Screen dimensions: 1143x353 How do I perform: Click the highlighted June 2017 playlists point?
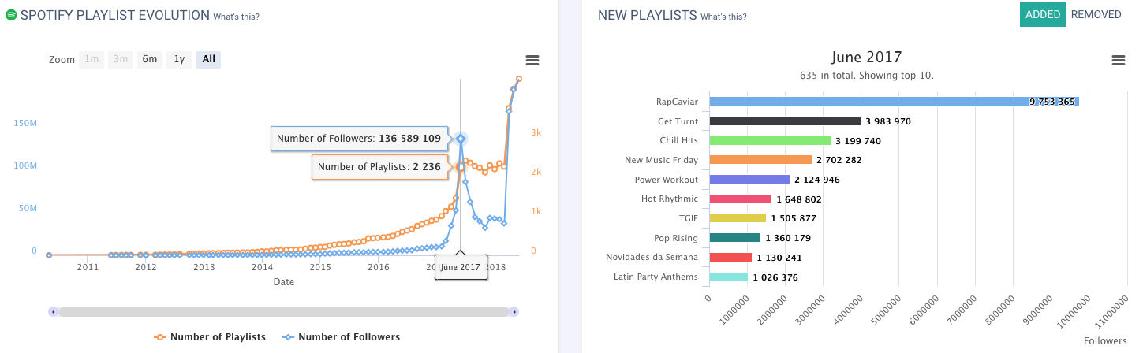pyautogui.click(x=461, y=167)
